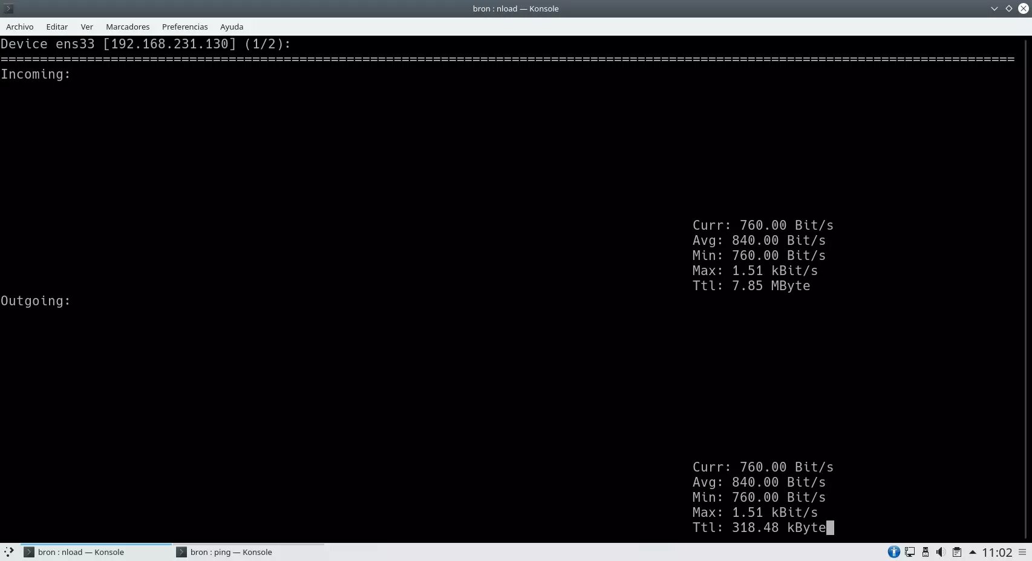Click the 11:02 clock in panel
The image size is (1032, 561).
click(996, 553)
